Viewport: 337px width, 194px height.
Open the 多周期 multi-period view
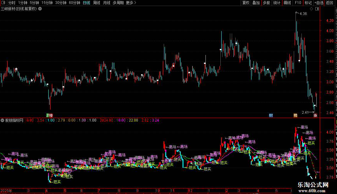coord(118,3)
